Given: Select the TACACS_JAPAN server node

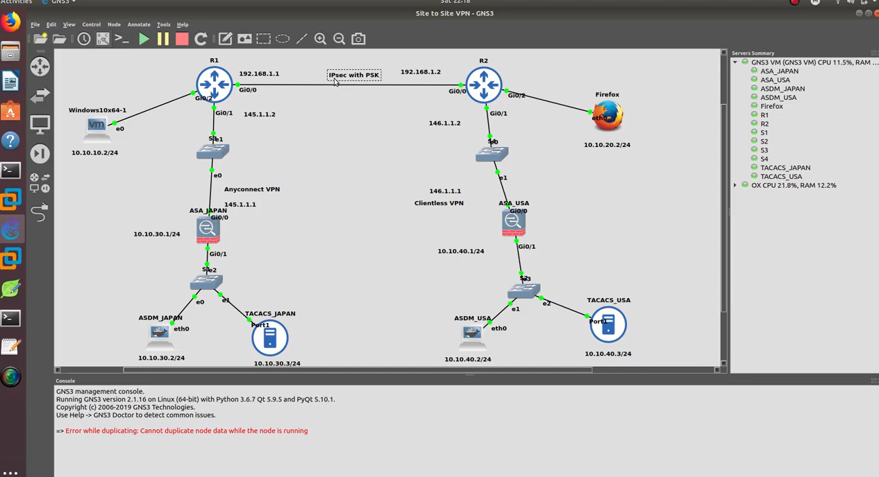Looking at the screenshot, I should 269,338.
